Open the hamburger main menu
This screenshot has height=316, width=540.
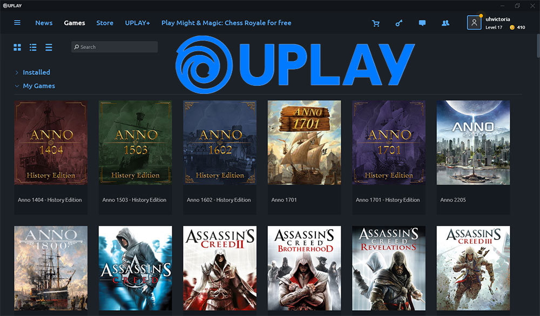17,23
